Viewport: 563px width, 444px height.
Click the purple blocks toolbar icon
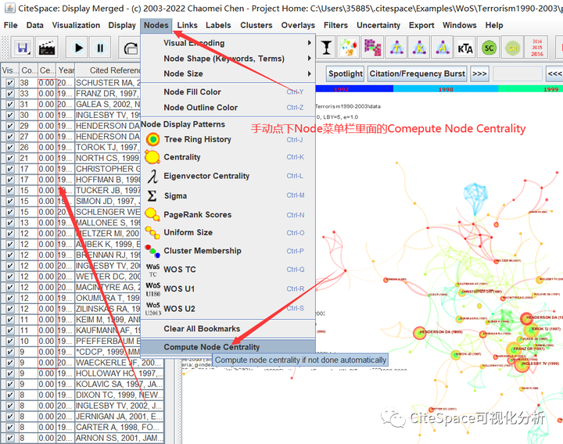[372, 48]
